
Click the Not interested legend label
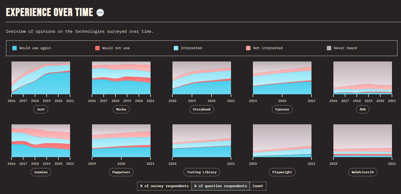click(268, 48)
